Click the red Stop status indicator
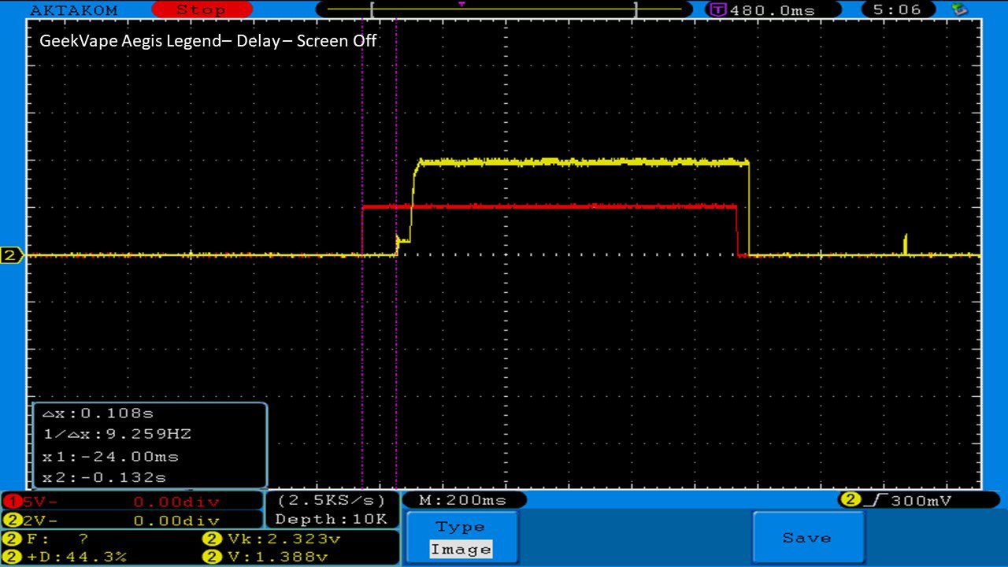Image resolution: width=1008 pixels, height=567 pixels. [x=202, y=9]
